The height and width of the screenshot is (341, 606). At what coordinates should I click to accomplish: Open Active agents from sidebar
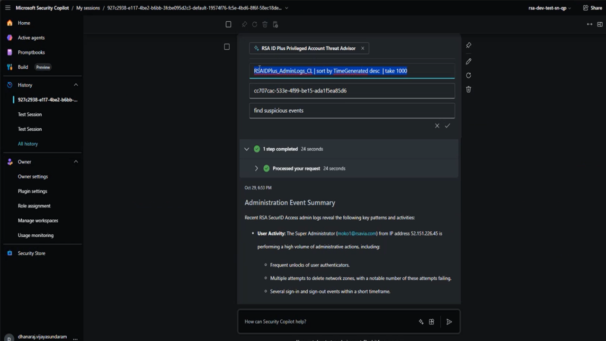pyautogui.click(x=31, y=37)
